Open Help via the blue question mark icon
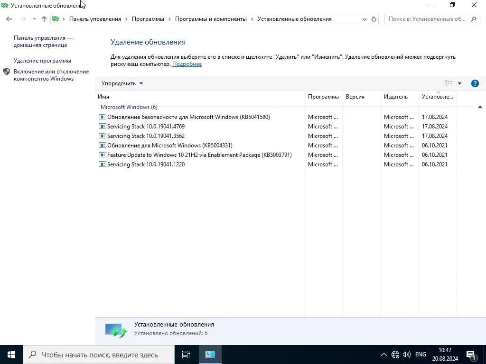 475,83
